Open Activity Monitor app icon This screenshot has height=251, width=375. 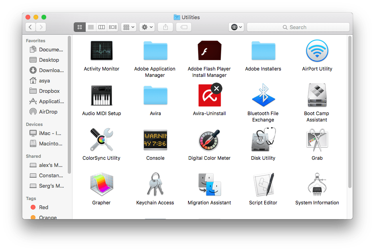tap(101, 51)
